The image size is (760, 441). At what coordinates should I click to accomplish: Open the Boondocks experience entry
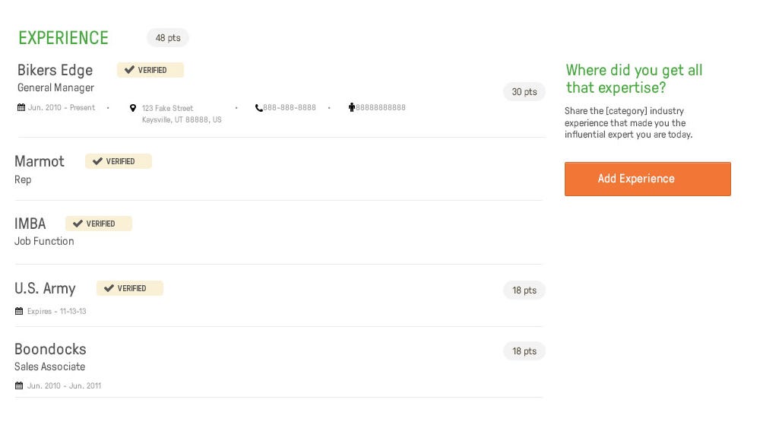(x=50, y=349)
